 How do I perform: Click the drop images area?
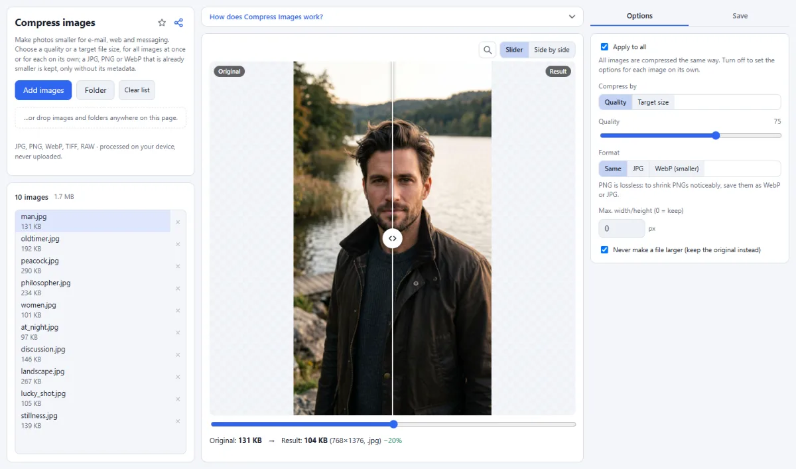click(100, 118)
